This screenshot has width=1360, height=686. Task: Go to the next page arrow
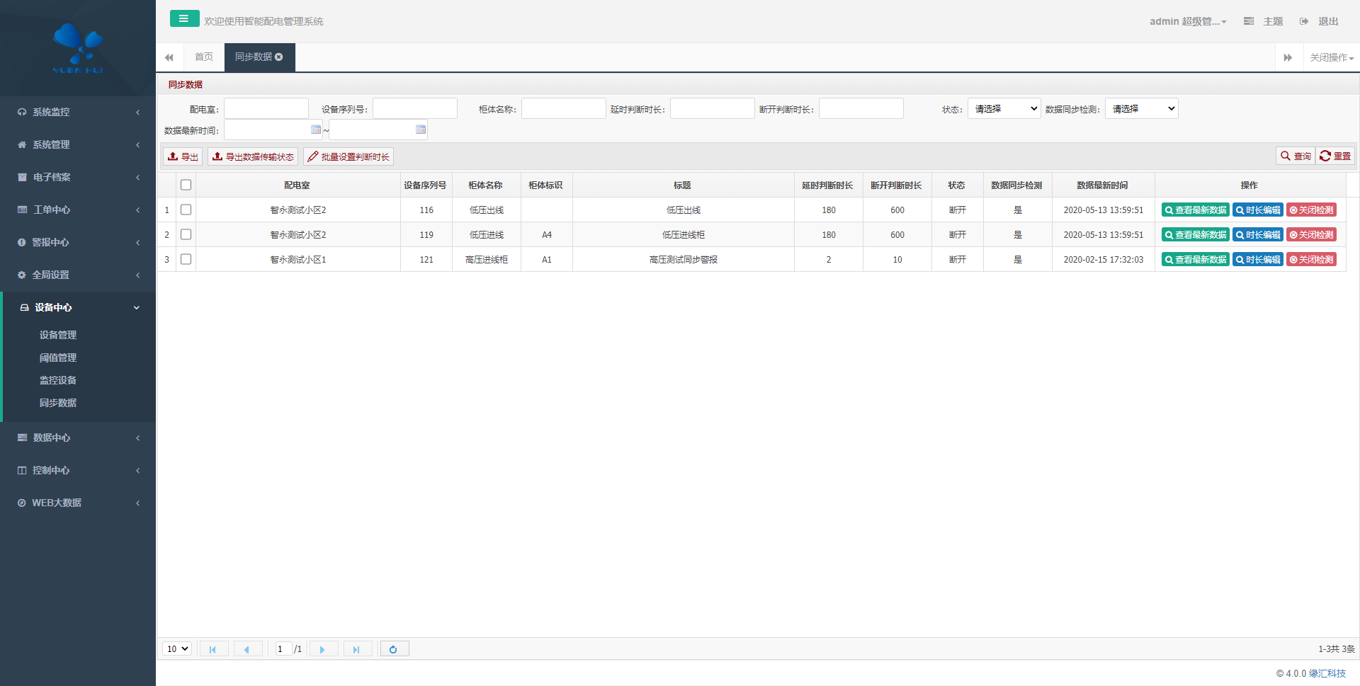323,649
